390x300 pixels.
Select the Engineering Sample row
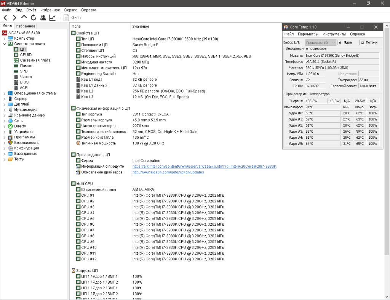click(x=98, y=74)
